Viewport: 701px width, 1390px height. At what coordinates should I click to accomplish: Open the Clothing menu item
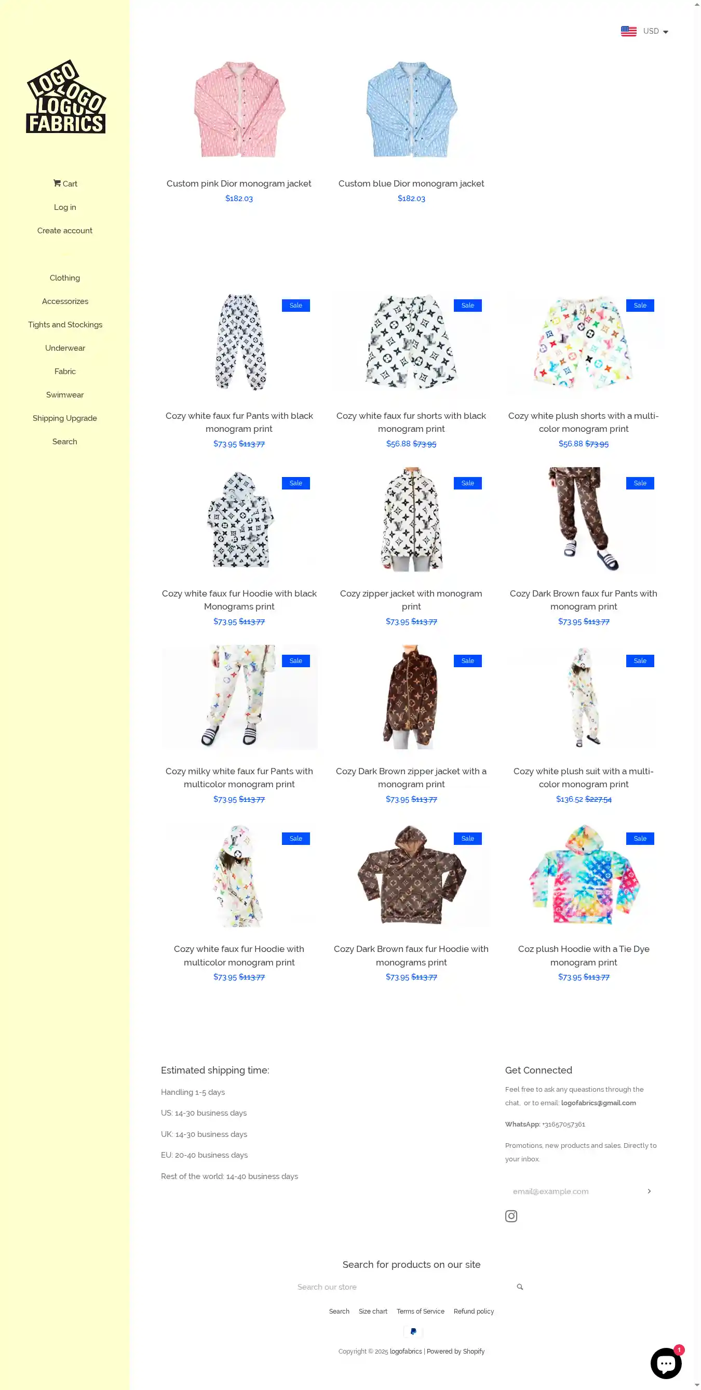point(65,278)
